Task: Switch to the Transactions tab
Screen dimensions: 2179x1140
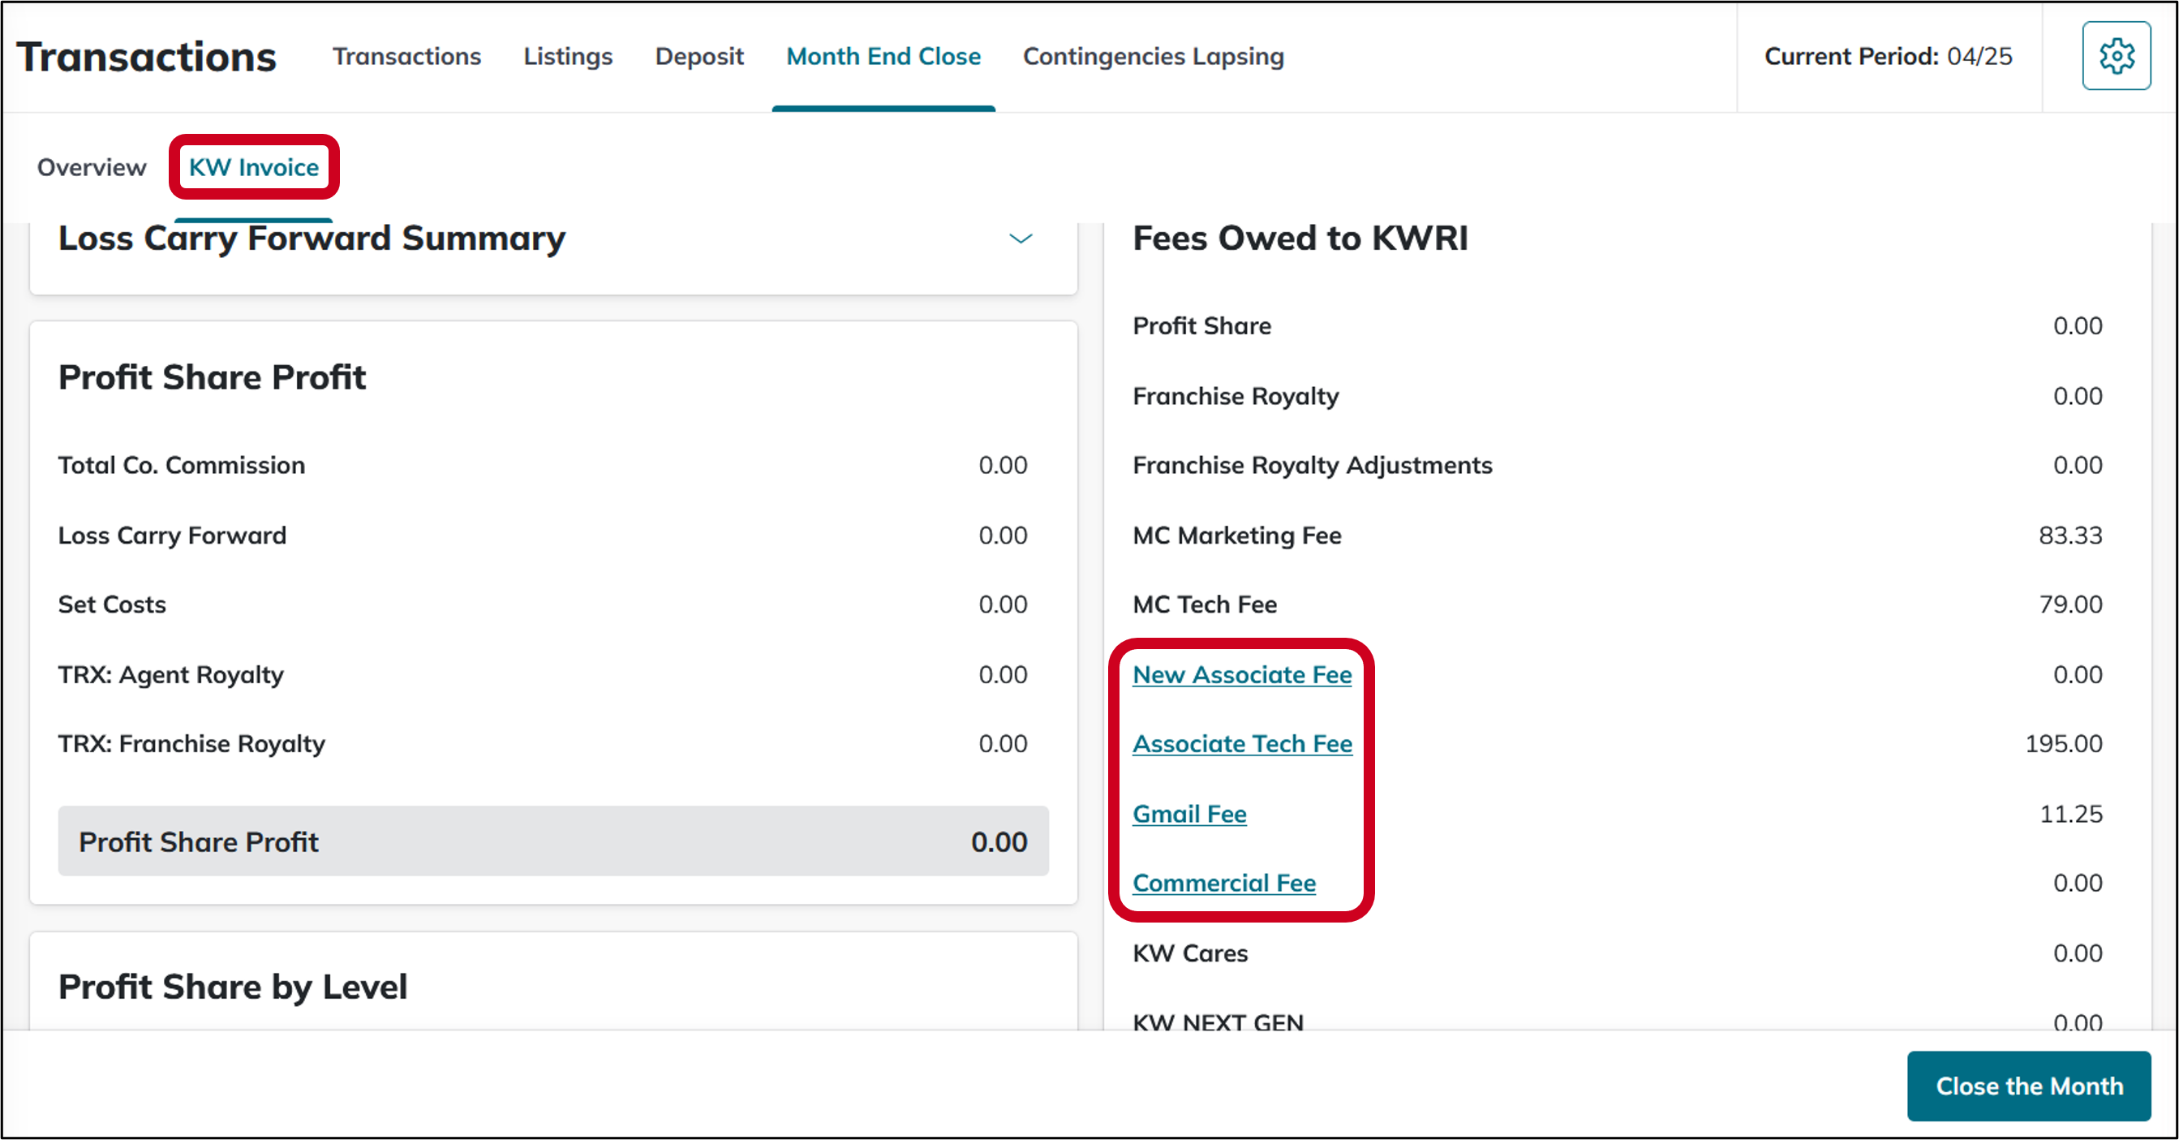Action: tap(407, 57)
